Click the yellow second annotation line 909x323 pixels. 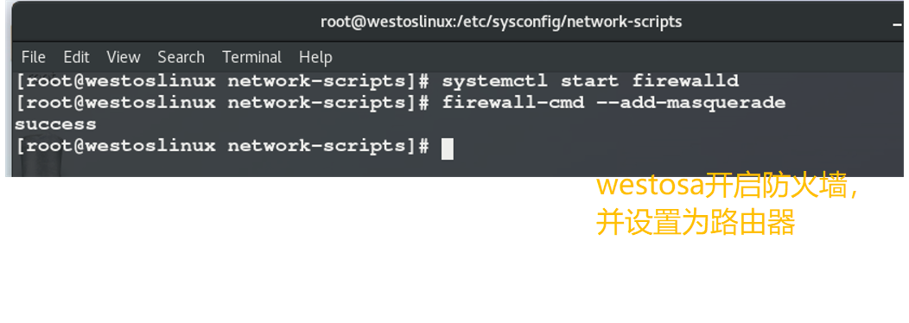[696, 223]
